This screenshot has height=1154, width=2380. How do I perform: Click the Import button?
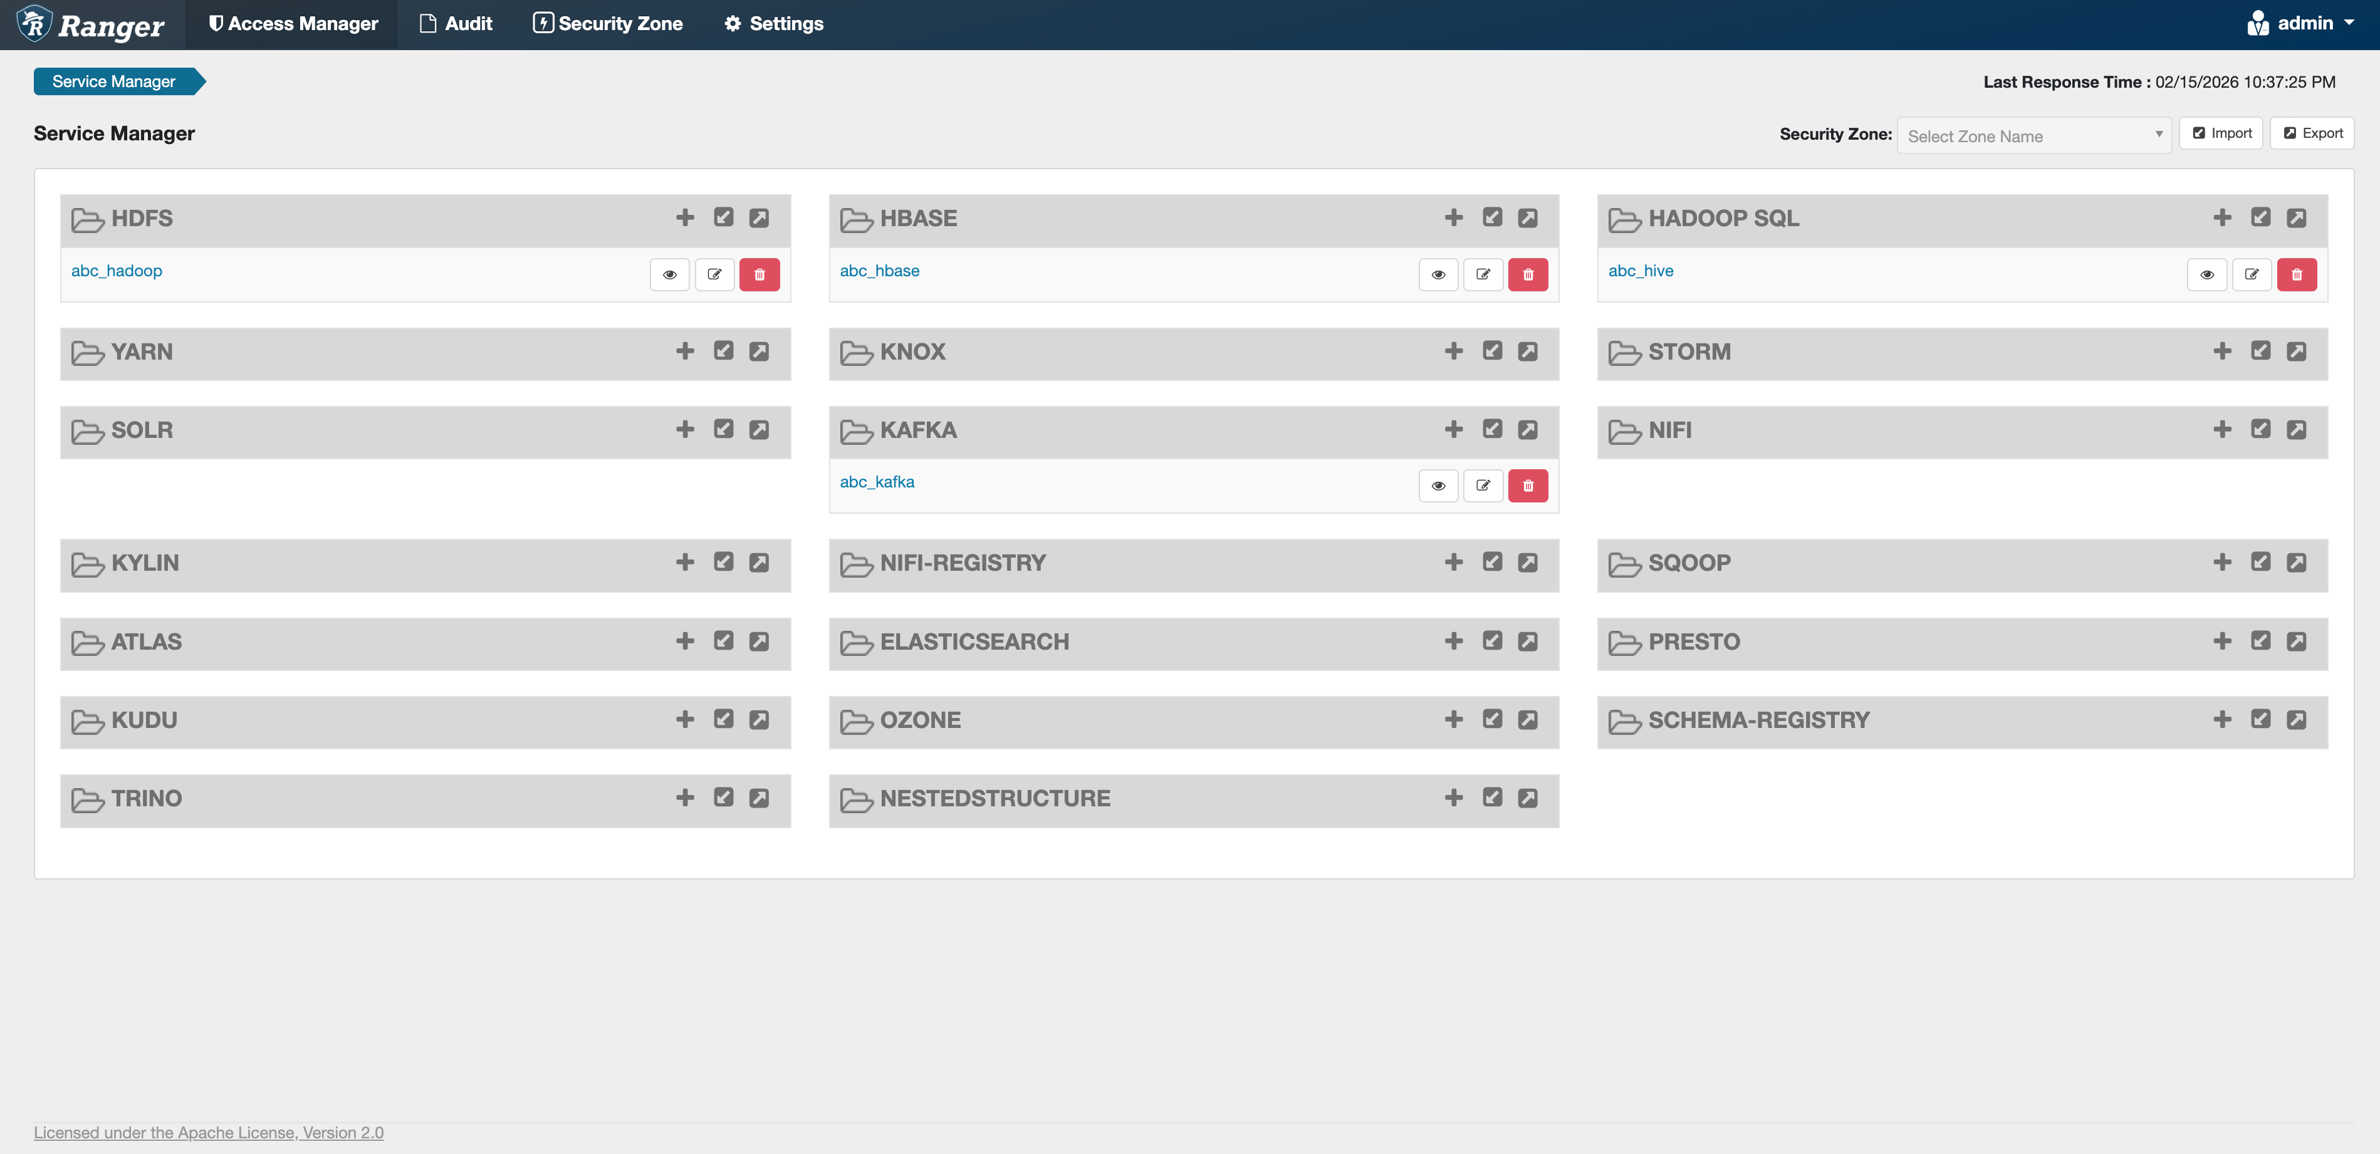2220,133
